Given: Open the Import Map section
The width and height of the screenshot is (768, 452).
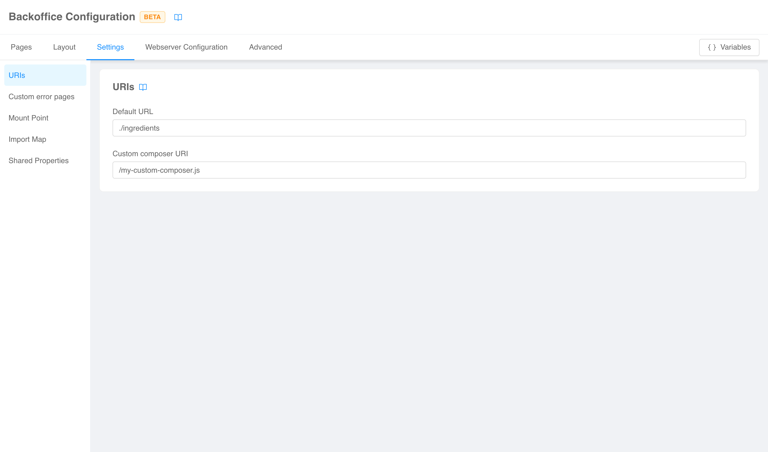Looking at the screenshot, I should [x=27, y=139].
